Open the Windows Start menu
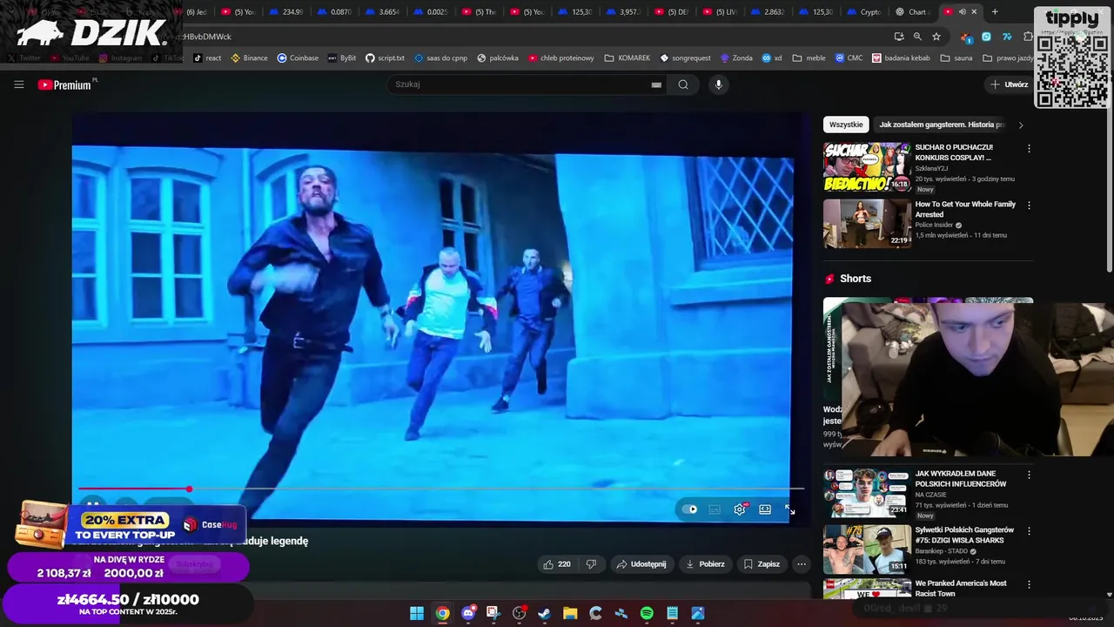1114x627 pixels. click(x=417, y=613)
